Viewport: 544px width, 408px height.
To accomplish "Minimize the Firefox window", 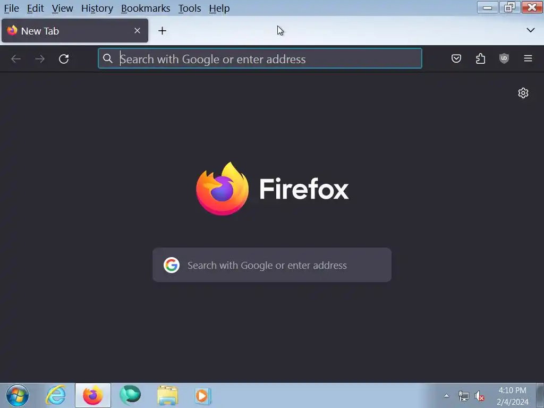I will click(488, 7).
